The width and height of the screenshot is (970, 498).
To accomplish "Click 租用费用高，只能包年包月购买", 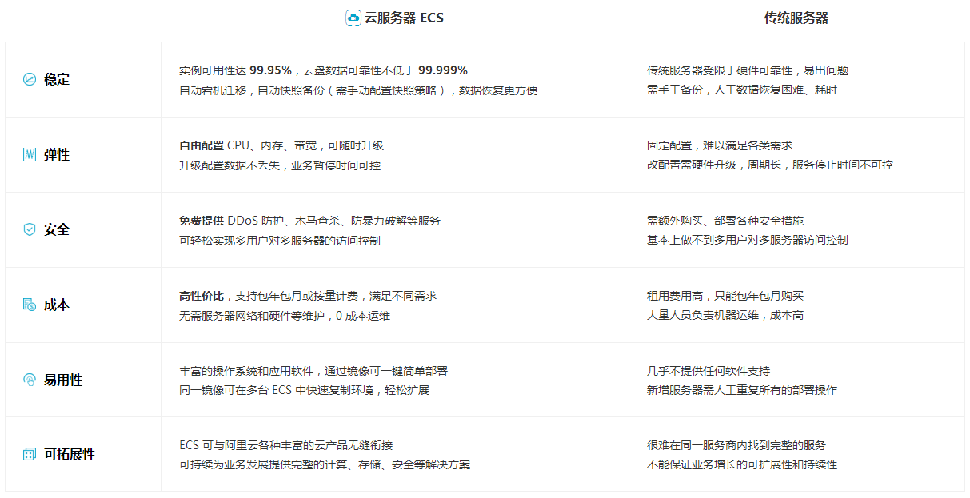I will (x=725, y=296).
